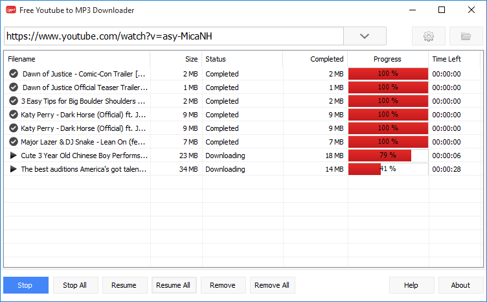
Task: Maximize the Downloader window
Action: 442,10
